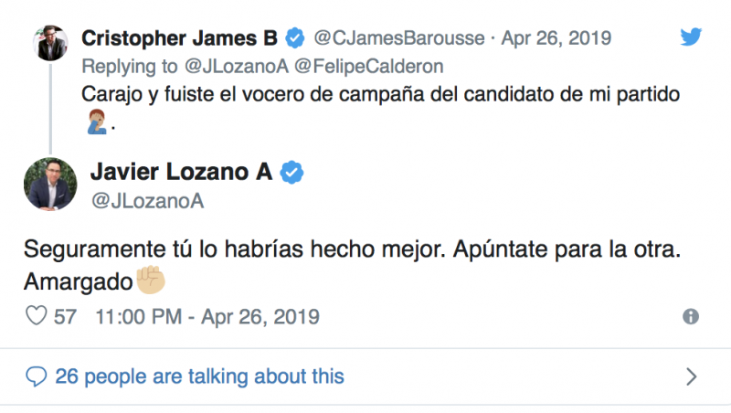
Task: Click the speech bubble conversation icon
Action: (x=36, y=376)
